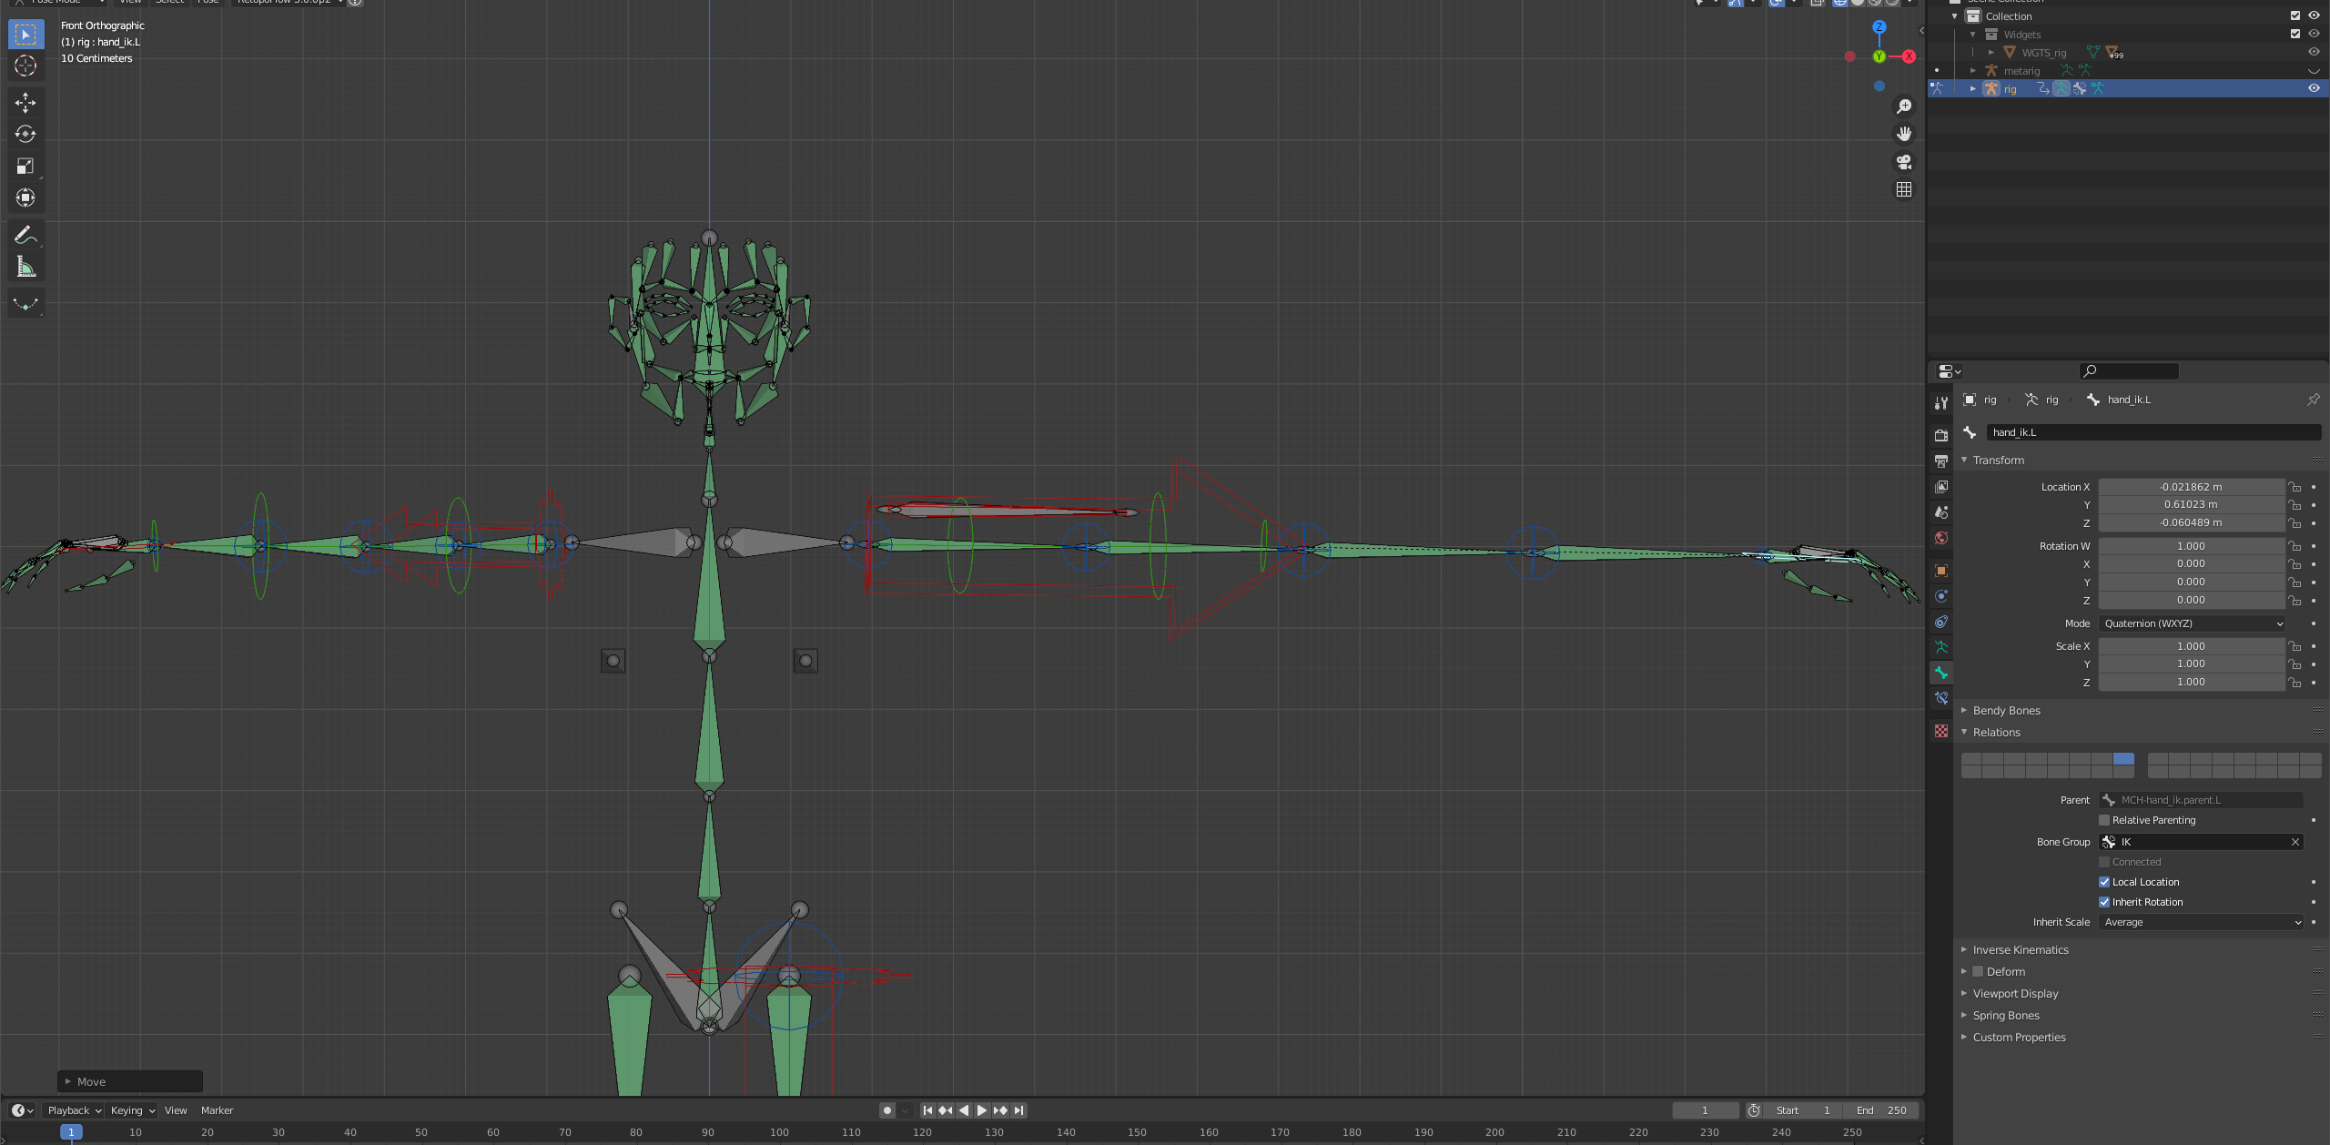Open the Scene properties tab
Viewport: 2330px width, 1145px height.
[1941, 512]
